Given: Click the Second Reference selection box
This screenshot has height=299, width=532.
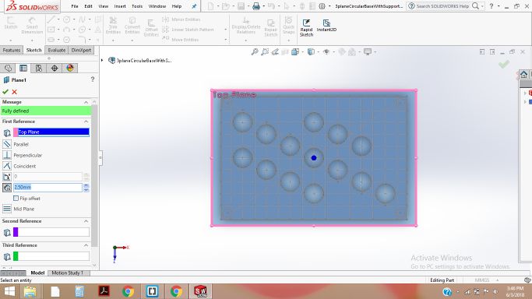Looking at the screenshot, I should (x=51, y=232).
